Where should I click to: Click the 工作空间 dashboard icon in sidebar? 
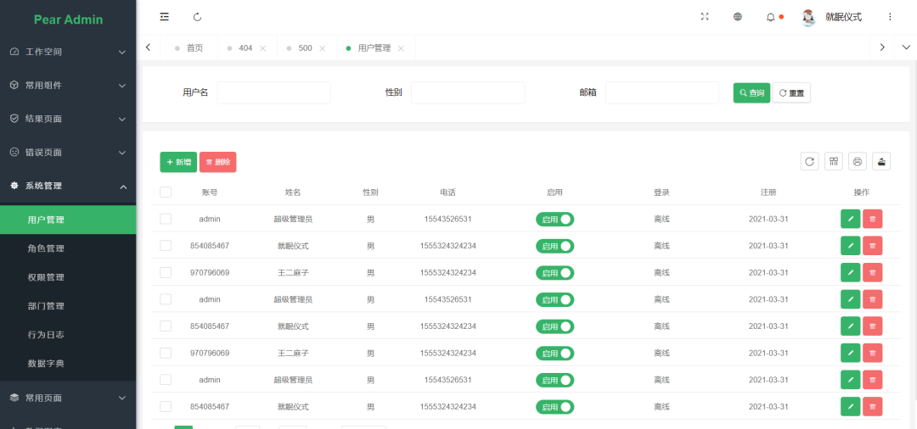tap(14, 52)
